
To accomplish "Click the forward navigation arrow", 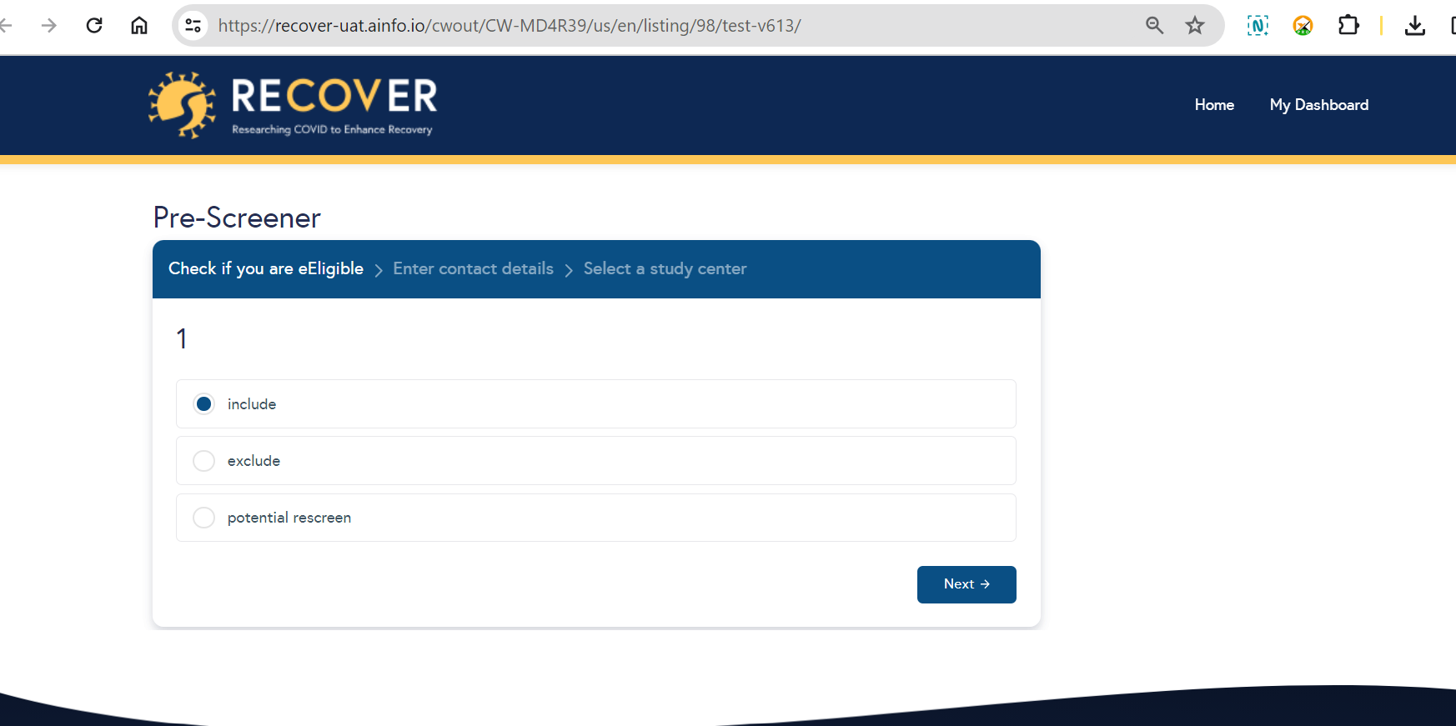I will pyautogui.click(x=49, y=26).
